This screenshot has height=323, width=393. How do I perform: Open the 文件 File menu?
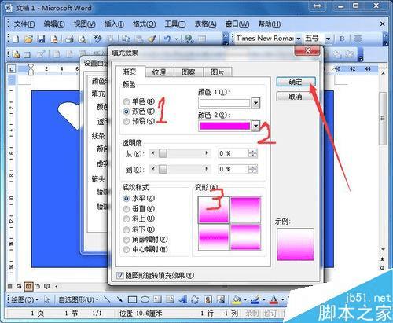pos(24,24)
